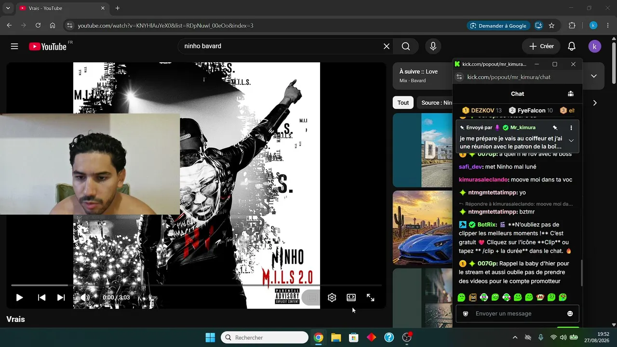The width and height of the screenshot is (617, 347).
Task: Click the safi_dev username in chat
Action: coord(470,167)
